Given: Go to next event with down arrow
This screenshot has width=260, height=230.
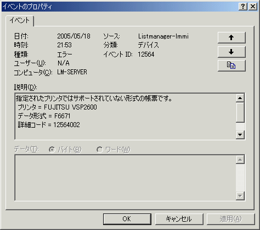Looking at the screenshot, I should [x=231, y=52].
